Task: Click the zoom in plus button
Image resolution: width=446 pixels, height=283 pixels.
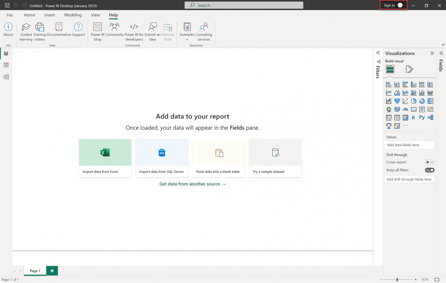Action: point(416,279)
